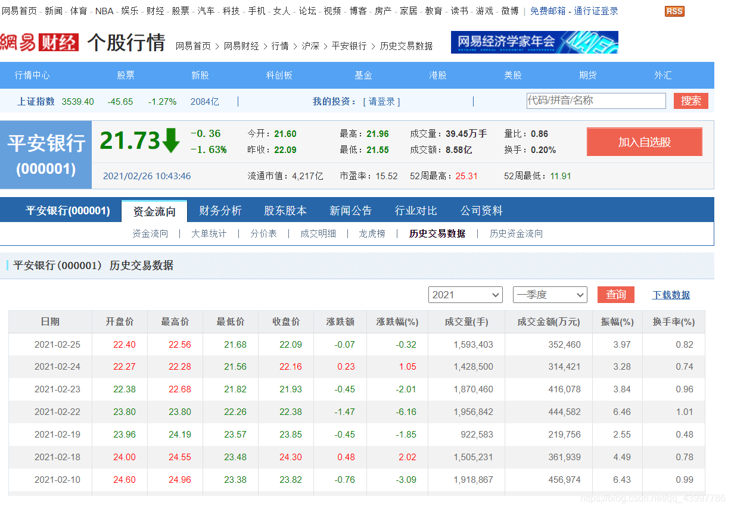Click the 涨跌幅(%) column header
Screen dimensions: 731x509
pyautogui.click(x=397, y=321)
